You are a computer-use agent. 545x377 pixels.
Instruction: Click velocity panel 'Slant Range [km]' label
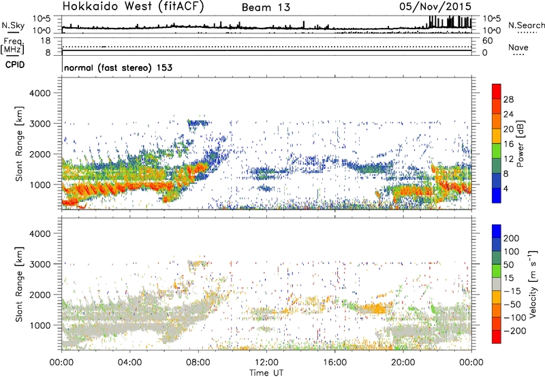[19, 284]
